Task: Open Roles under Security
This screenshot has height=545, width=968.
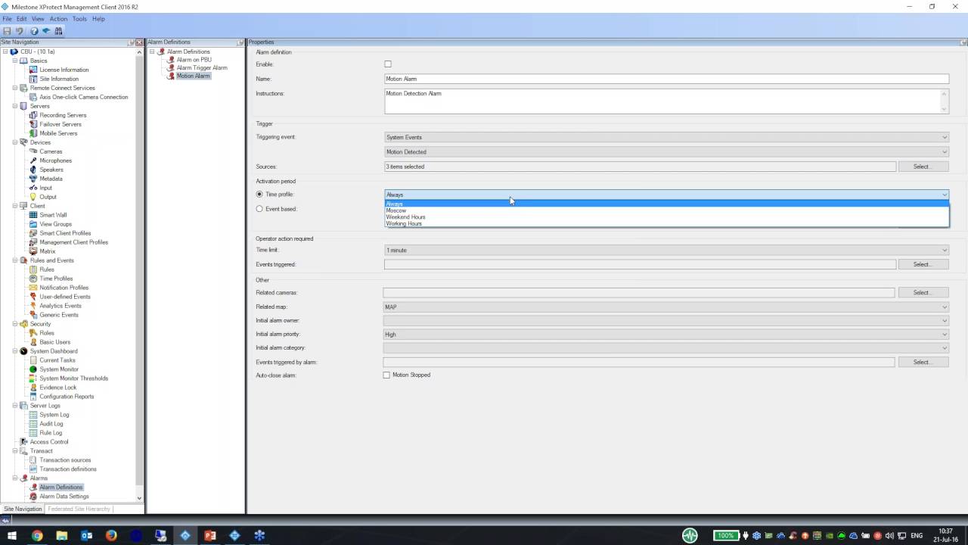Action: 47,333
